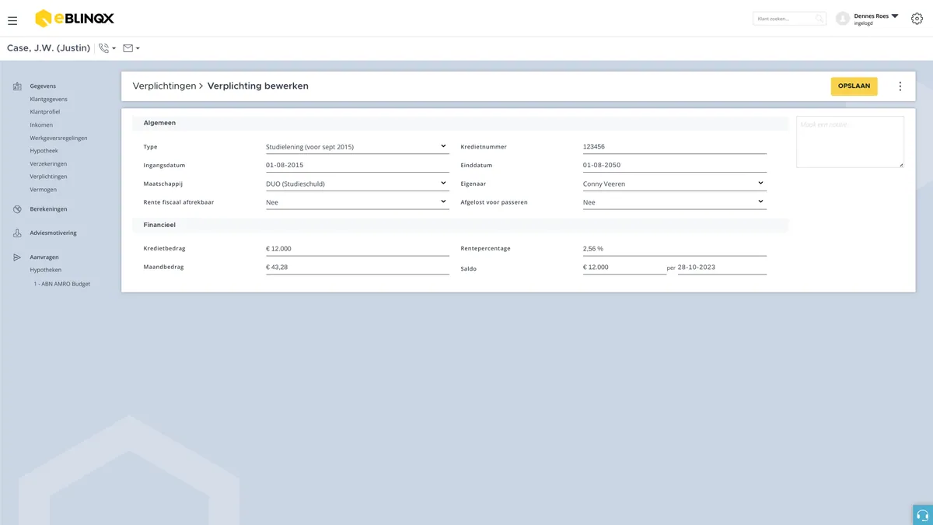
Task: Open Verzekeringen in the sidebar
Action: point(48,164)
